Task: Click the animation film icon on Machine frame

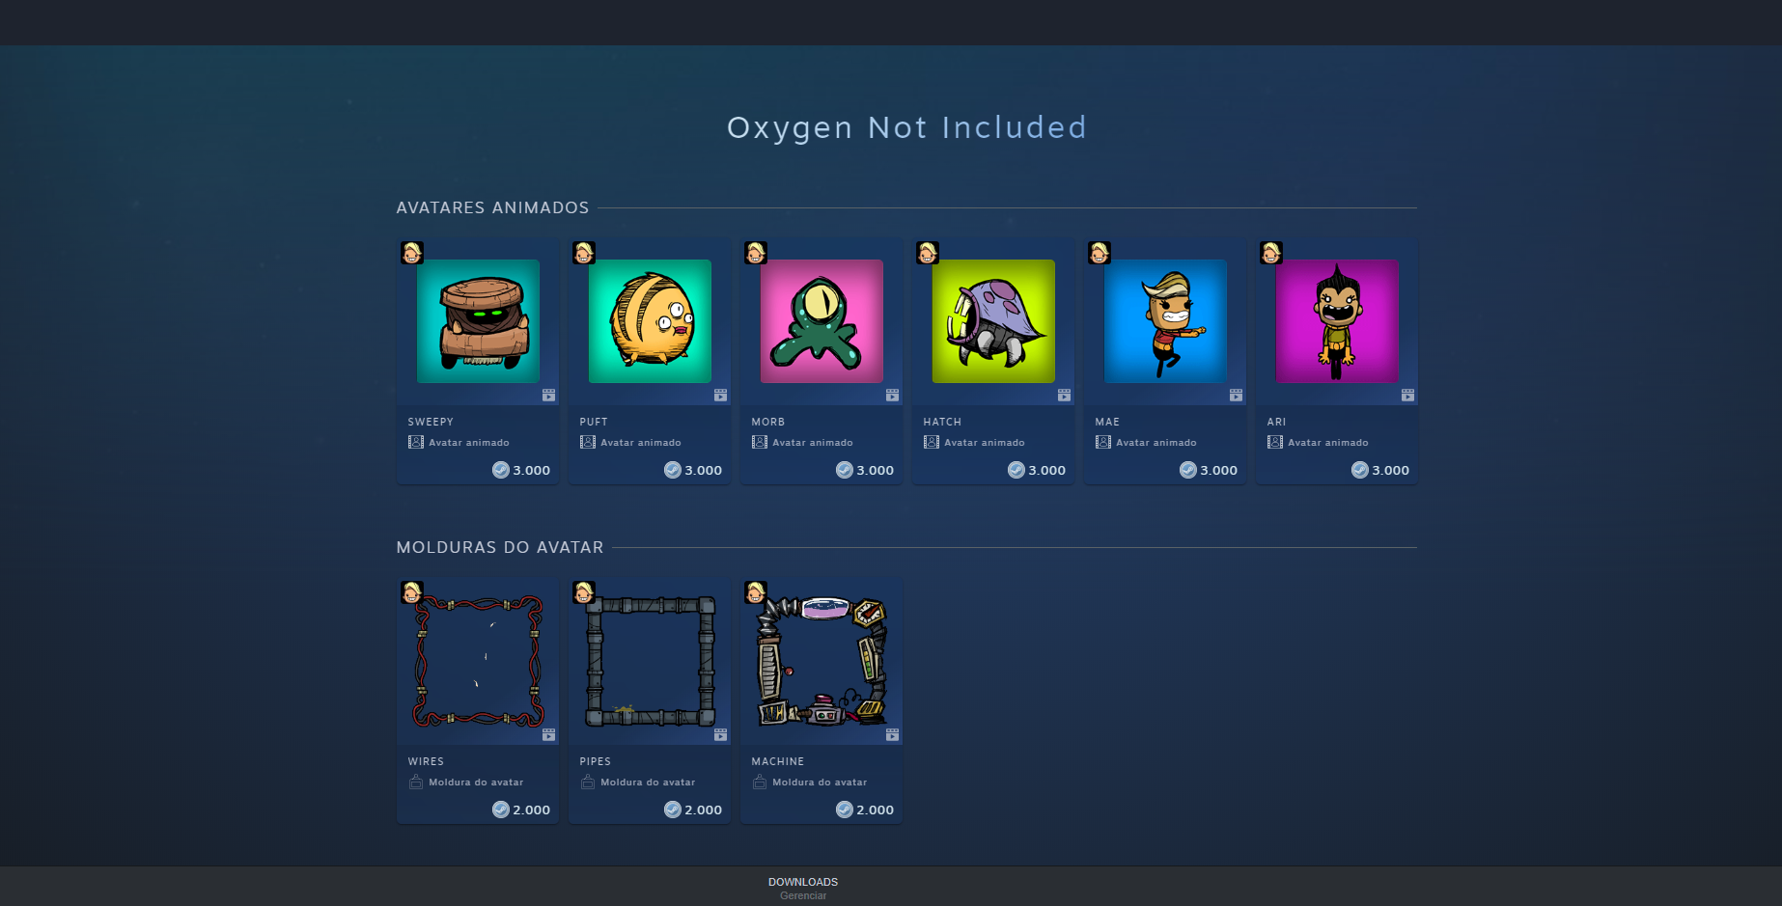Action: click(x=892, y=734)
